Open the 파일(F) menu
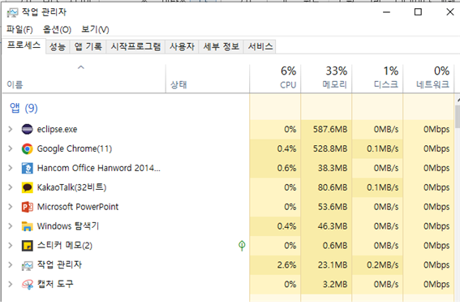This screenshot has height=305, width=460. point(19,29)
